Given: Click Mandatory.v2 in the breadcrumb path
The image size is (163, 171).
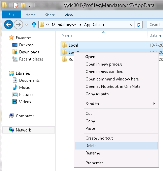Looking at the screenshot, I should (64, 25).
